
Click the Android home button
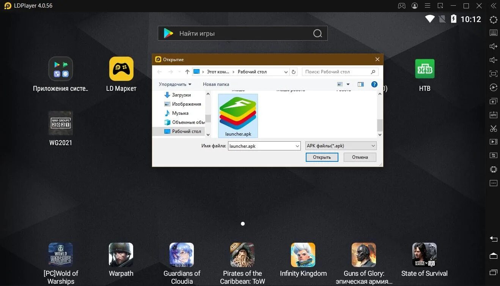tap(493, 256)
